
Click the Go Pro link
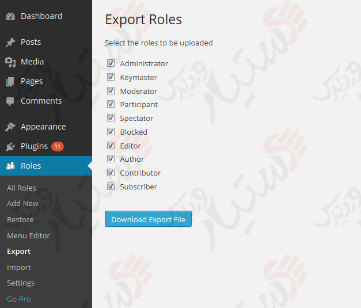point(18,299)
